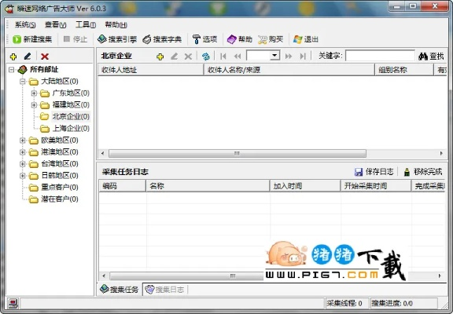Screen dimensions: 453x314
Task: Expand the 日韩地区 tree node
Action: point(23,176)
